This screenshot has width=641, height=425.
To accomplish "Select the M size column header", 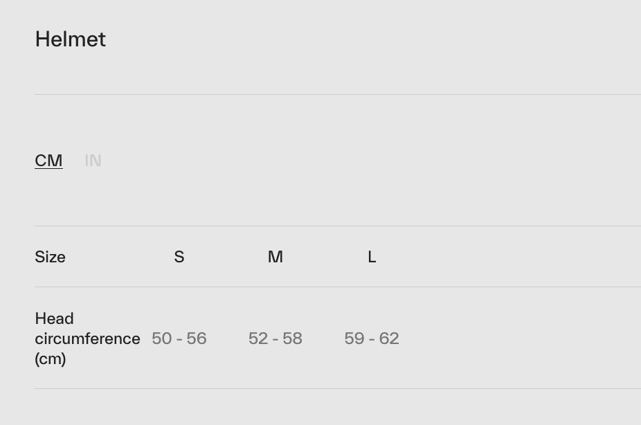I will pos(276,257).
